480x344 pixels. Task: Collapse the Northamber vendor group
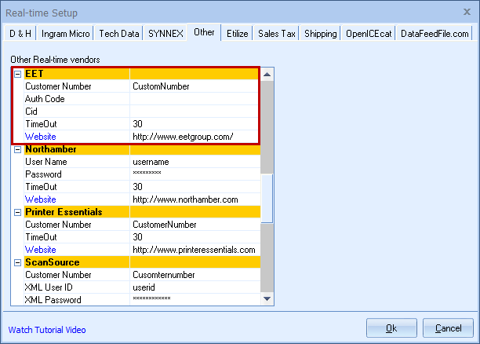pyautogui.click(x=18, y=149)
